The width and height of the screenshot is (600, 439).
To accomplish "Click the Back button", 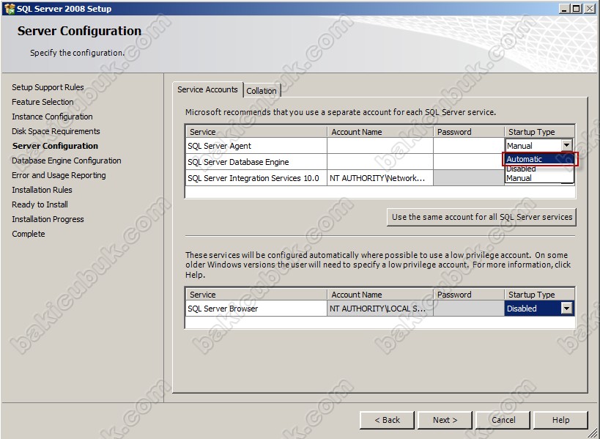I will pyautogui.click(x=387, y=420).
